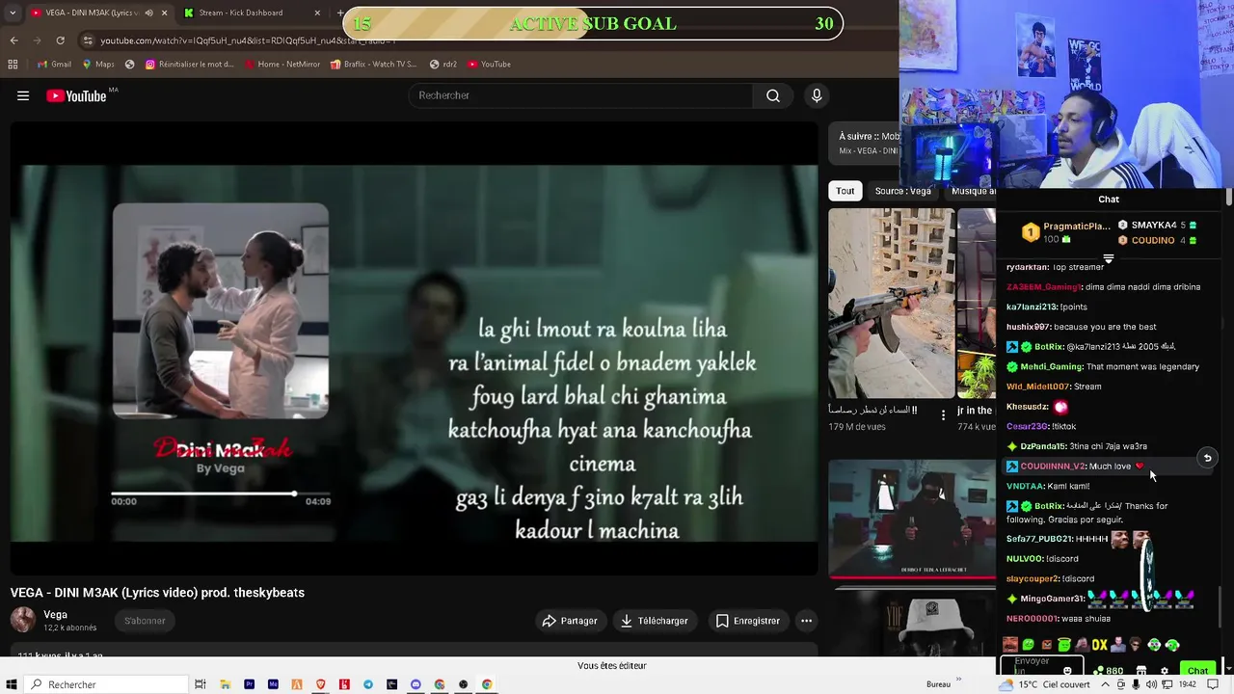Image resolution: width=1234 pixels, height=694 pixels.
Task: Click the Télécharger download button
Action: pyautogui.click(x=655, y=621)
